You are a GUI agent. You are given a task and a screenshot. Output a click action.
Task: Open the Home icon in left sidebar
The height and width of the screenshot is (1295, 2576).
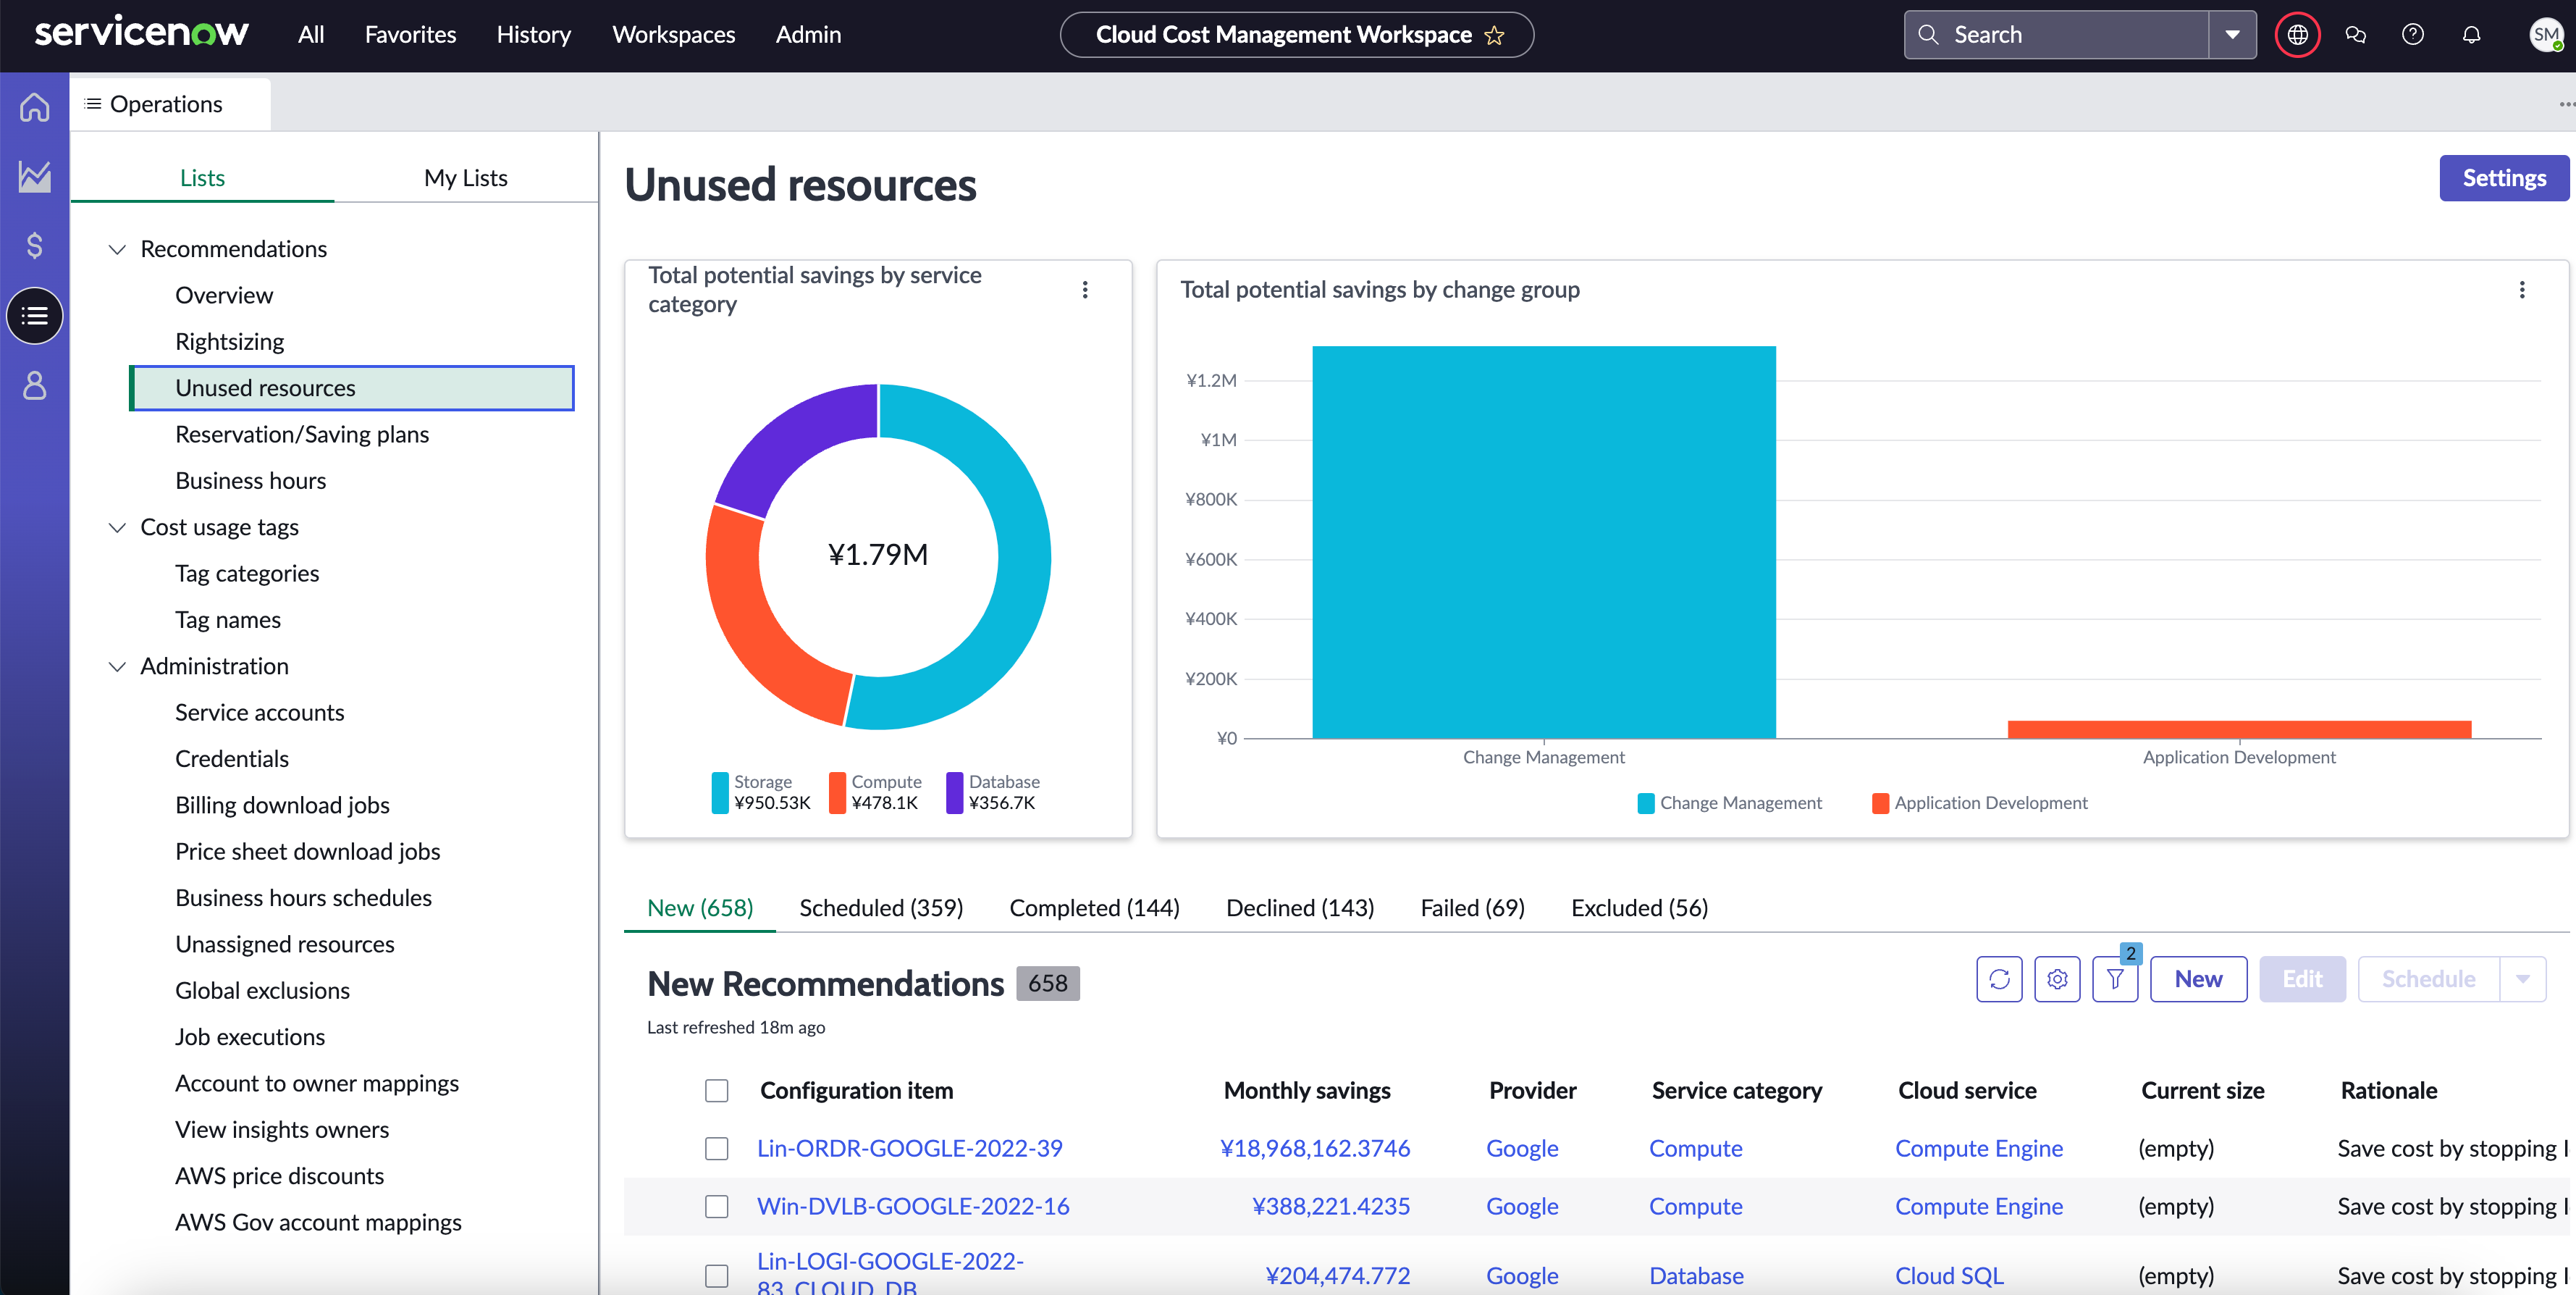[x=35, y=106]
